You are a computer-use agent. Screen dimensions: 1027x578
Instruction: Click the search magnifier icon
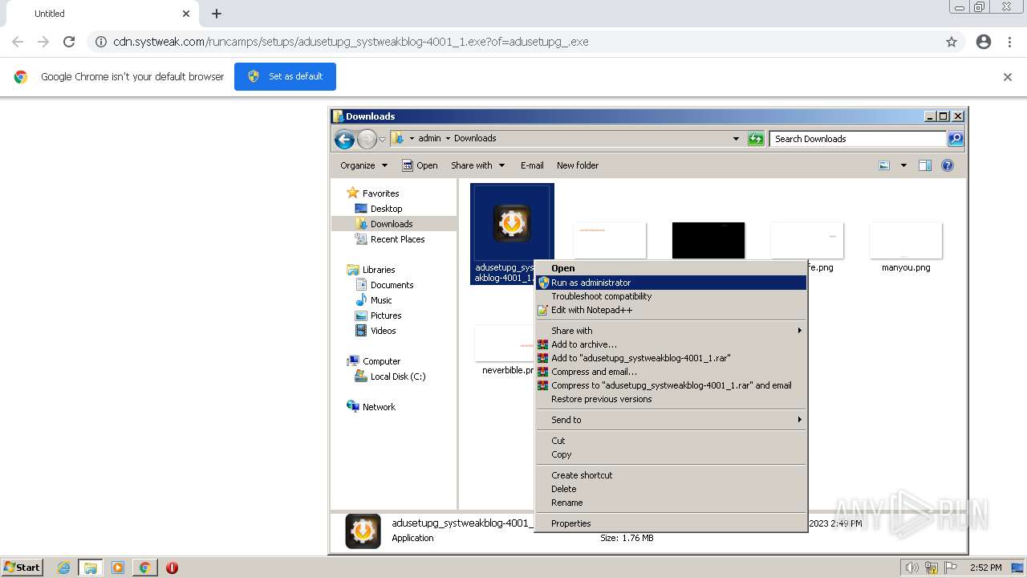pos(955,139)
